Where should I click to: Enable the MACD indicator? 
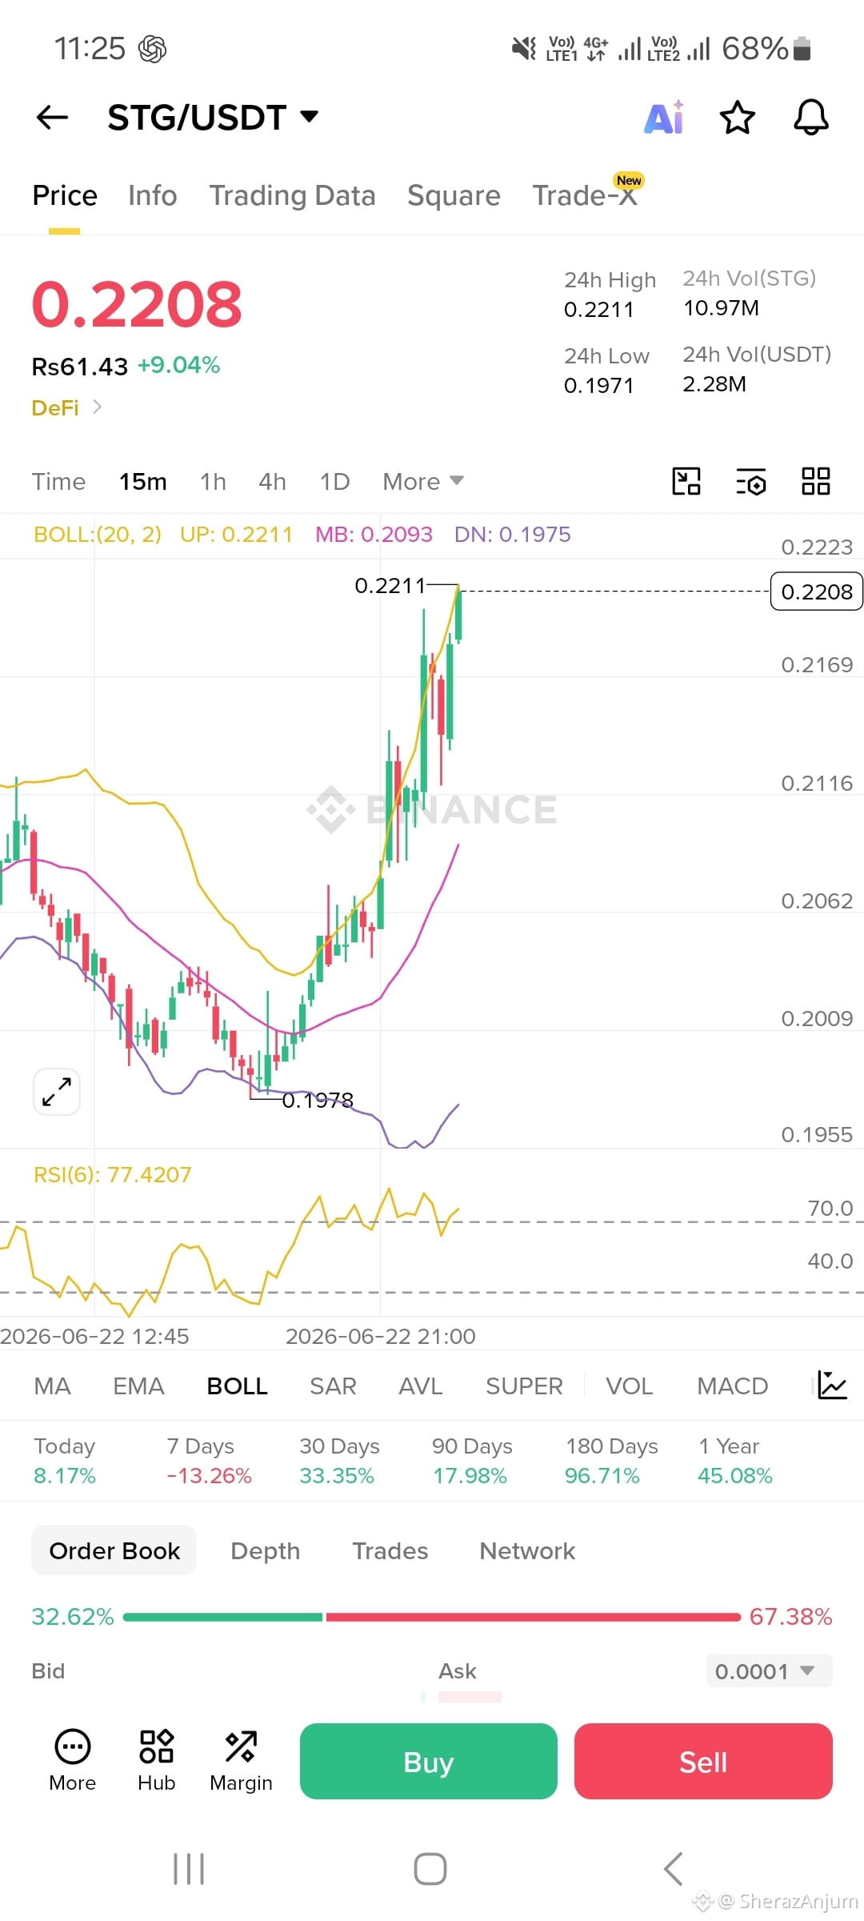(x=732, y=1386)
